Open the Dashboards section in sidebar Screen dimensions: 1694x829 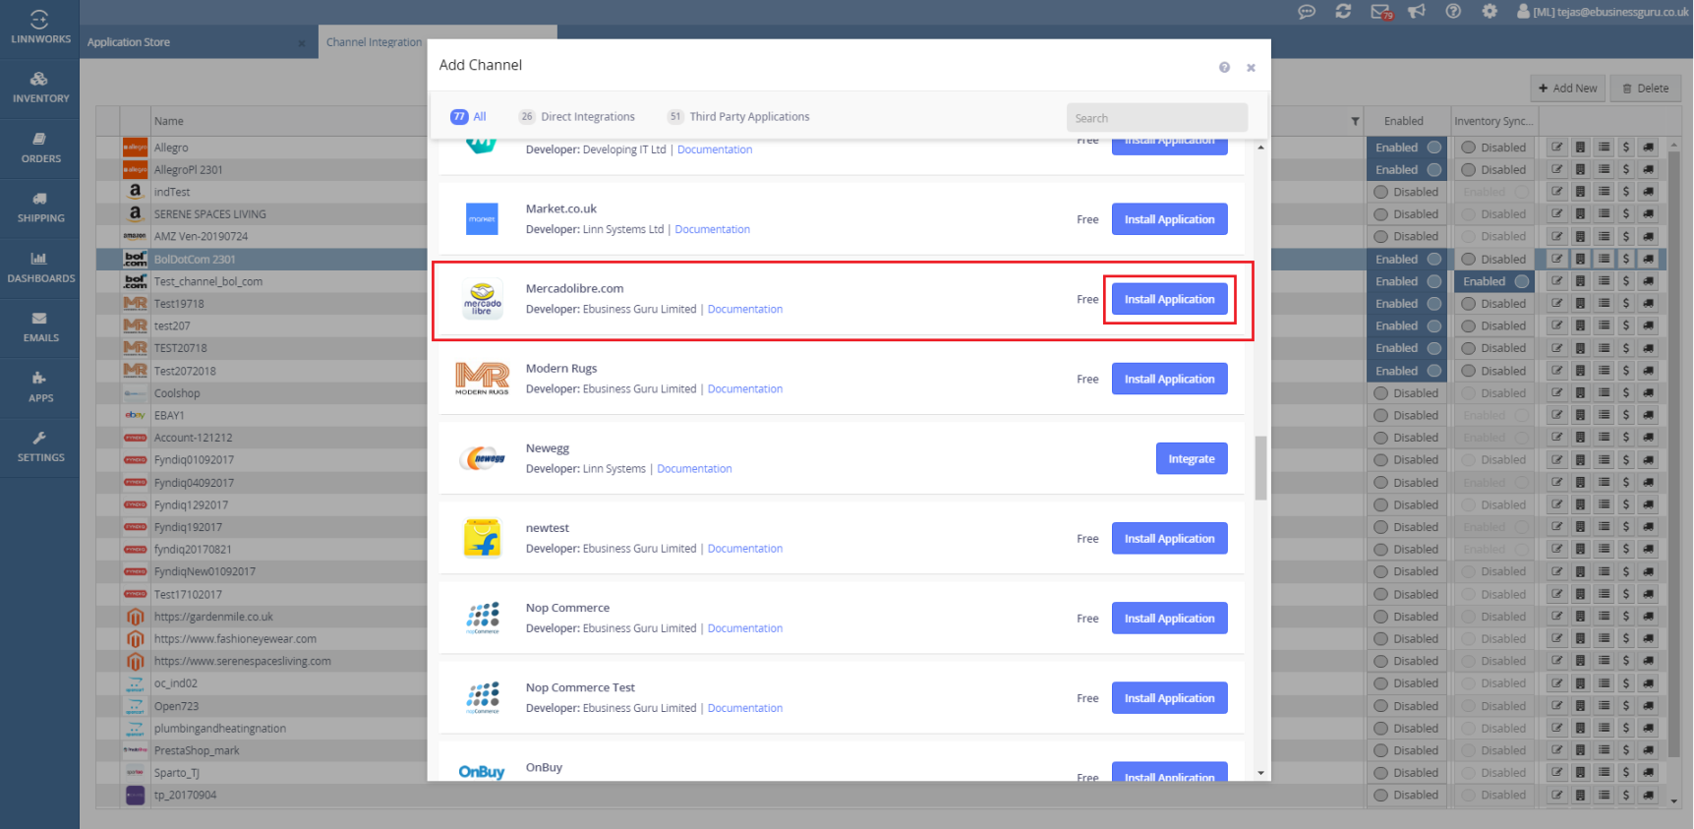click(x=40, y=267)
